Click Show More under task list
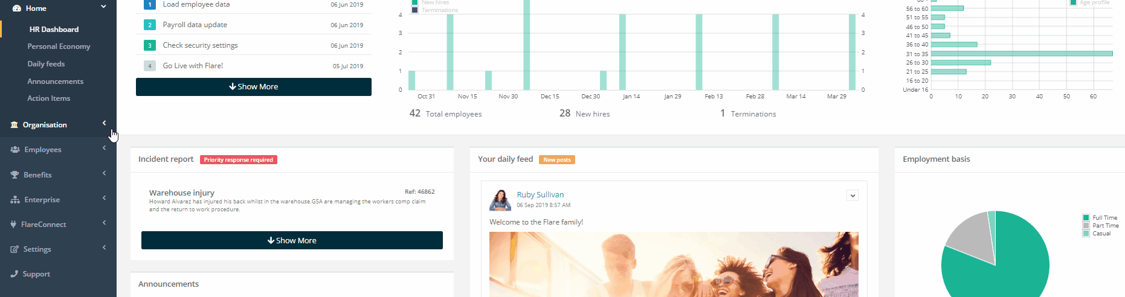Viewport: 1125px width, 297px height. tap(254, 87)
